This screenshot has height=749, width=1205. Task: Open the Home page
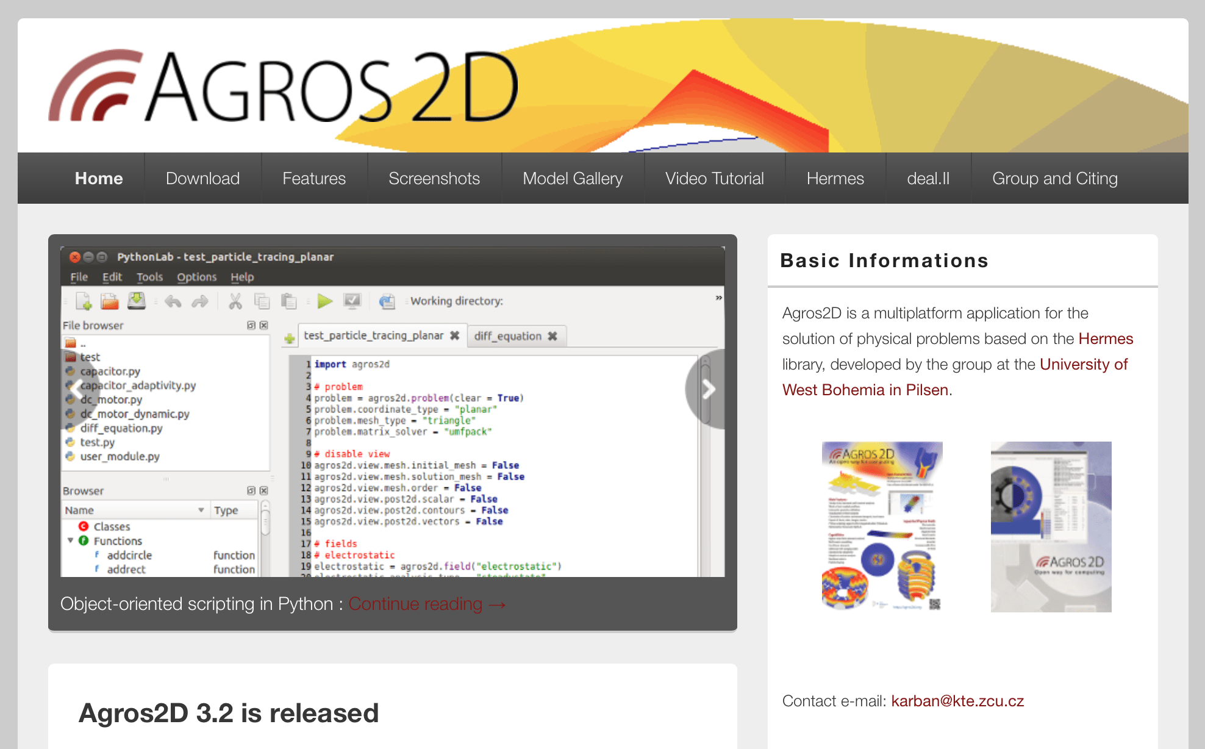[x=99, y=178]
